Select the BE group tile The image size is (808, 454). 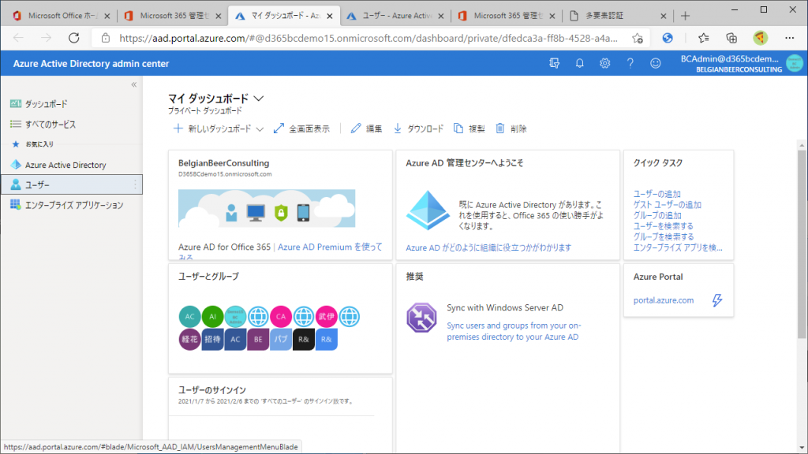(258, 339)
